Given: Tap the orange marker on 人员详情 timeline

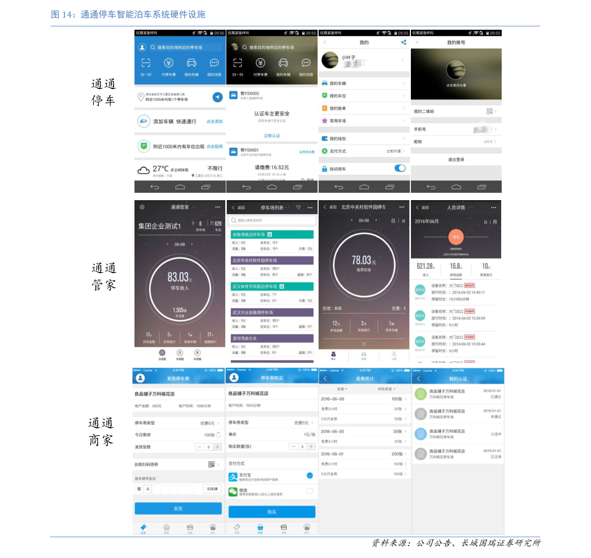Looking at the screenshot, I should click(456, 237).
